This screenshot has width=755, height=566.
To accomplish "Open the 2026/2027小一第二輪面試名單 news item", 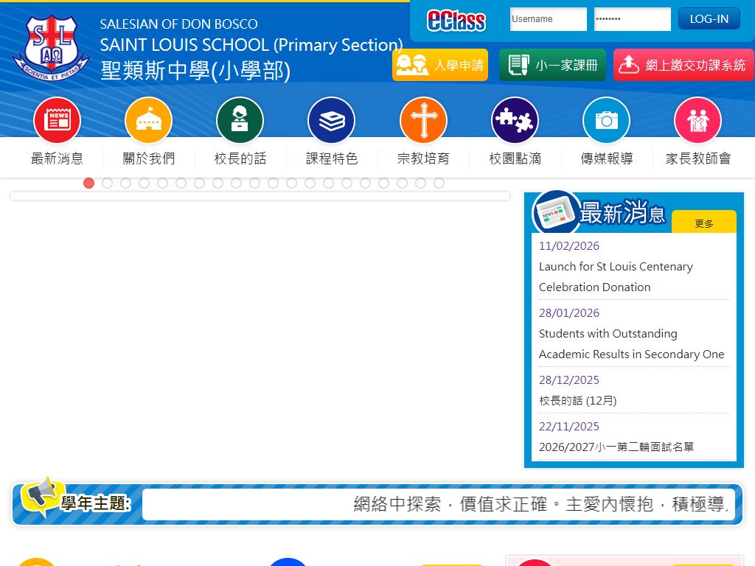I will 616,447.
